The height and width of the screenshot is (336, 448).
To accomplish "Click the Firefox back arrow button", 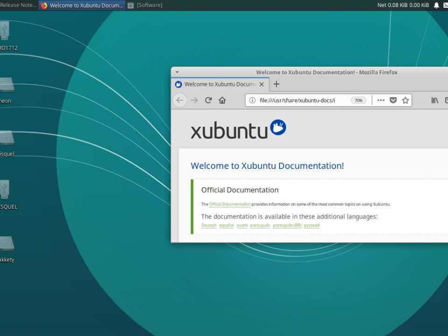I will (x=180, y=100).
